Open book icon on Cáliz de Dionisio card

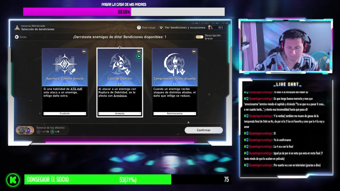(139, 51)
